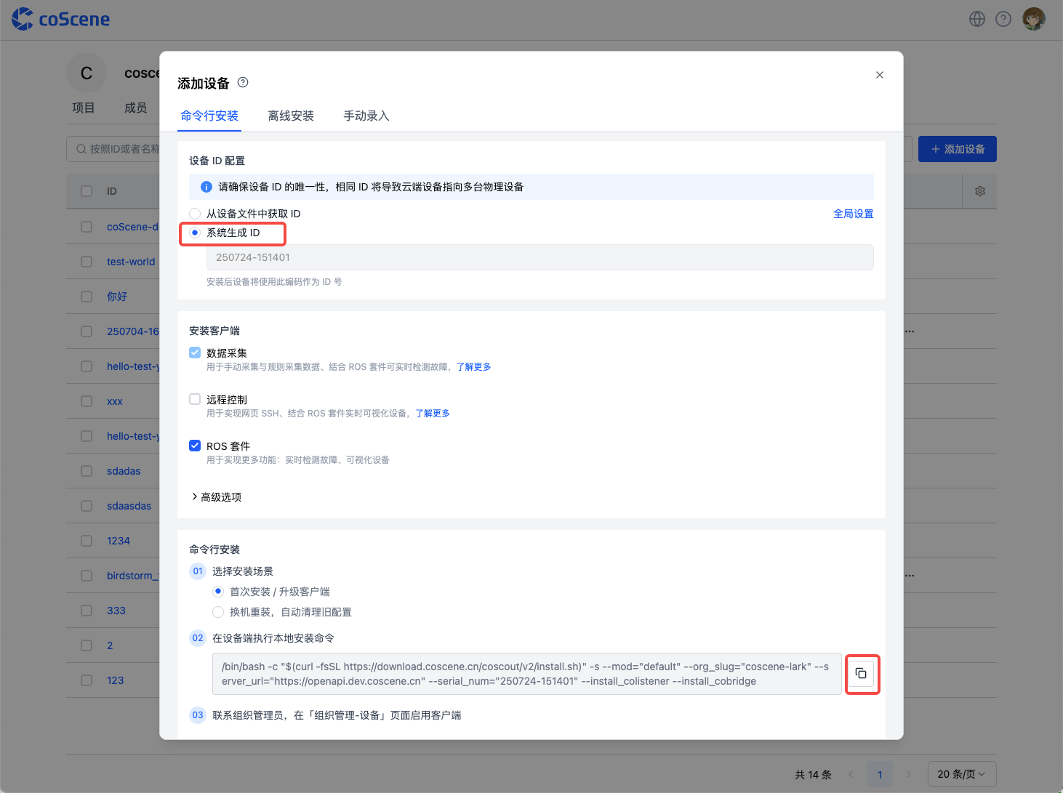
Task: Click the info icon in ID warning
Action: tap(206, 187)
